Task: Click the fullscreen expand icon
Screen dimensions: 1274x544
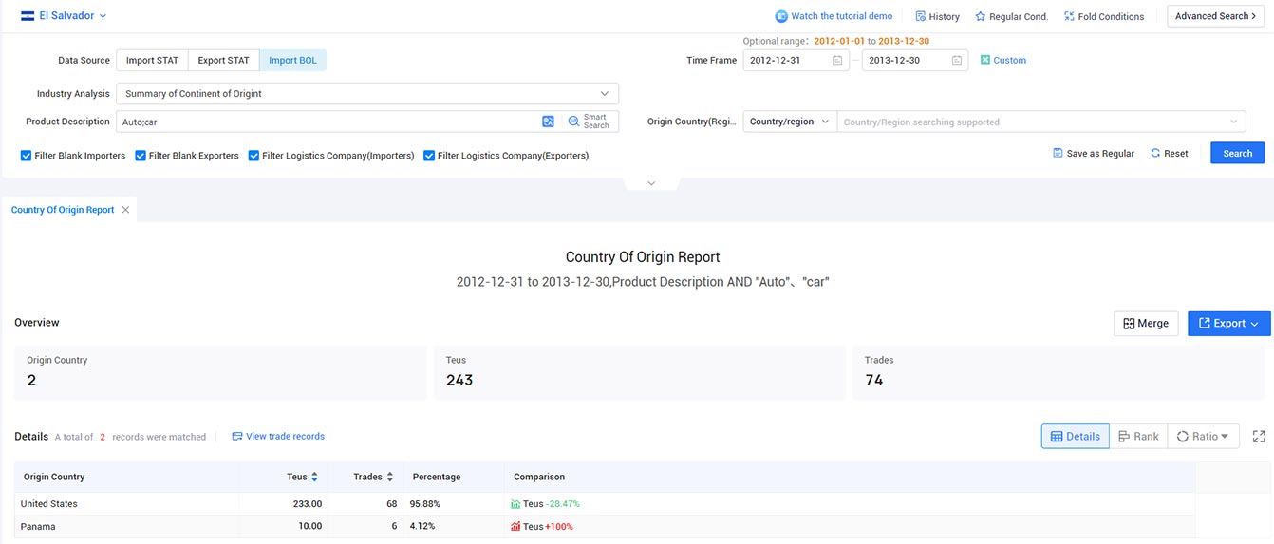Action: coord(1259,437)
